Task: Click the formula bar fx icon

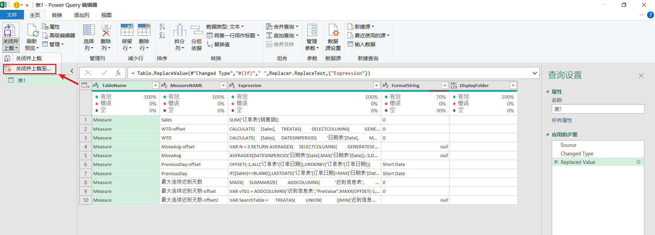Action: [x=118, y=73]
